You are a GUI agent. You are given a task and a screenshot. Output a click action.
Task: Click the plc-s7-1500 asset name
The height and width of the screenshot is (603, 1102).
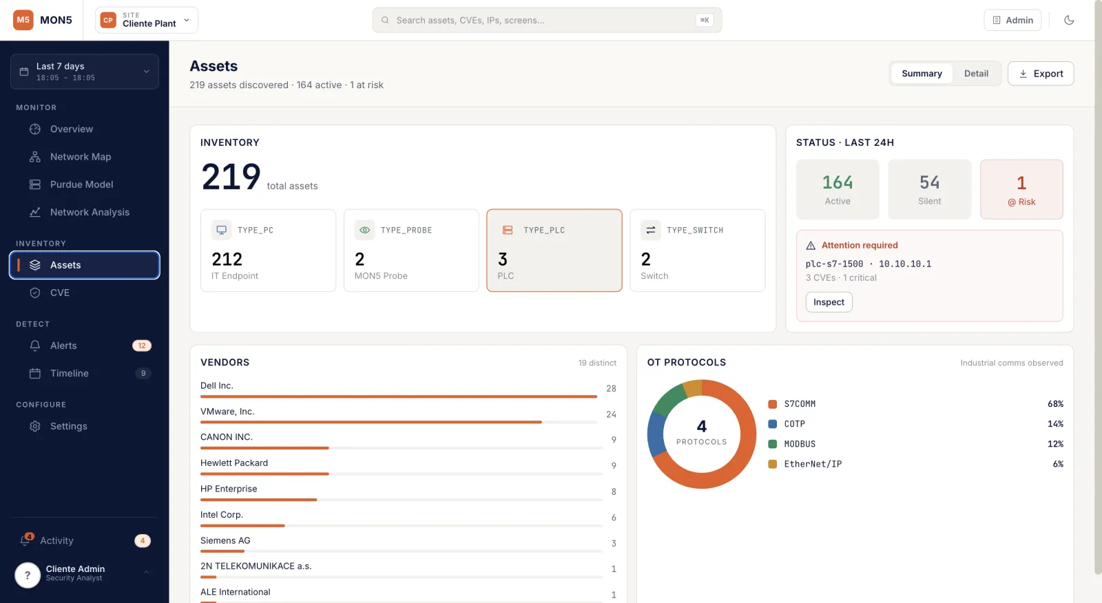click(x=834, y=264)
